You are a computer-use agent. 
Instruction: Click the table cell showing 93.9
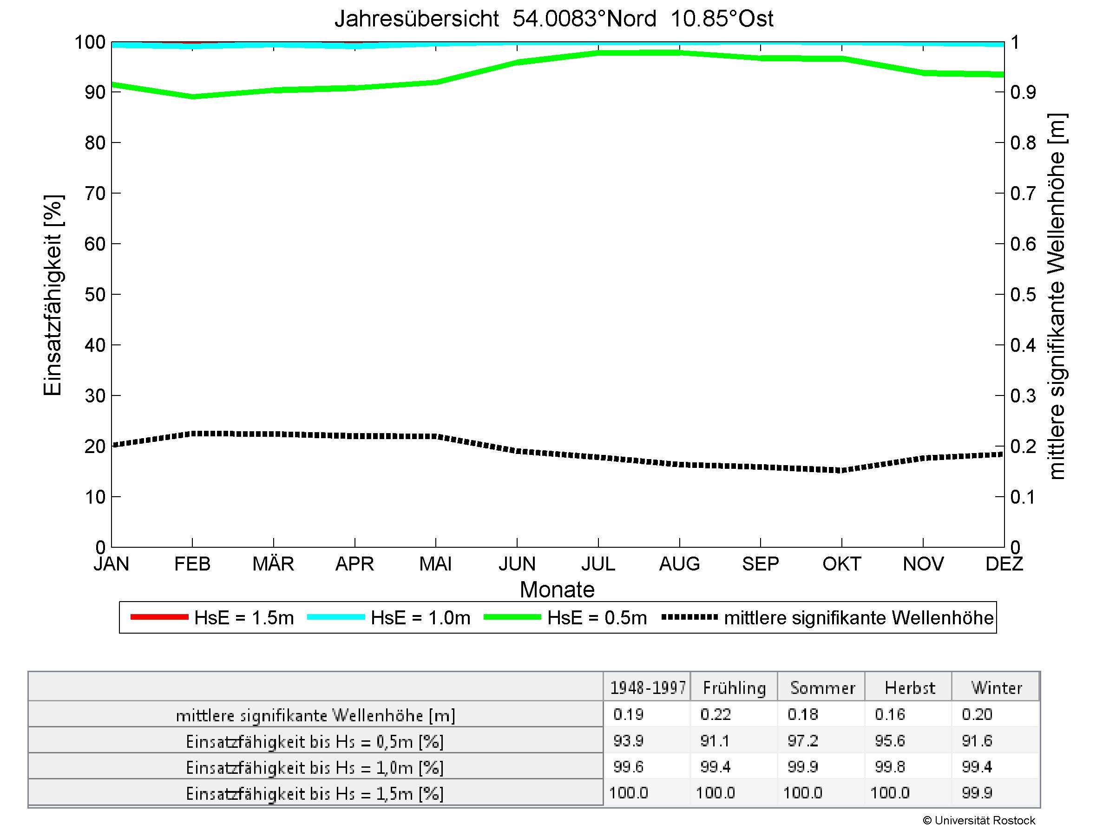point(628,741)
